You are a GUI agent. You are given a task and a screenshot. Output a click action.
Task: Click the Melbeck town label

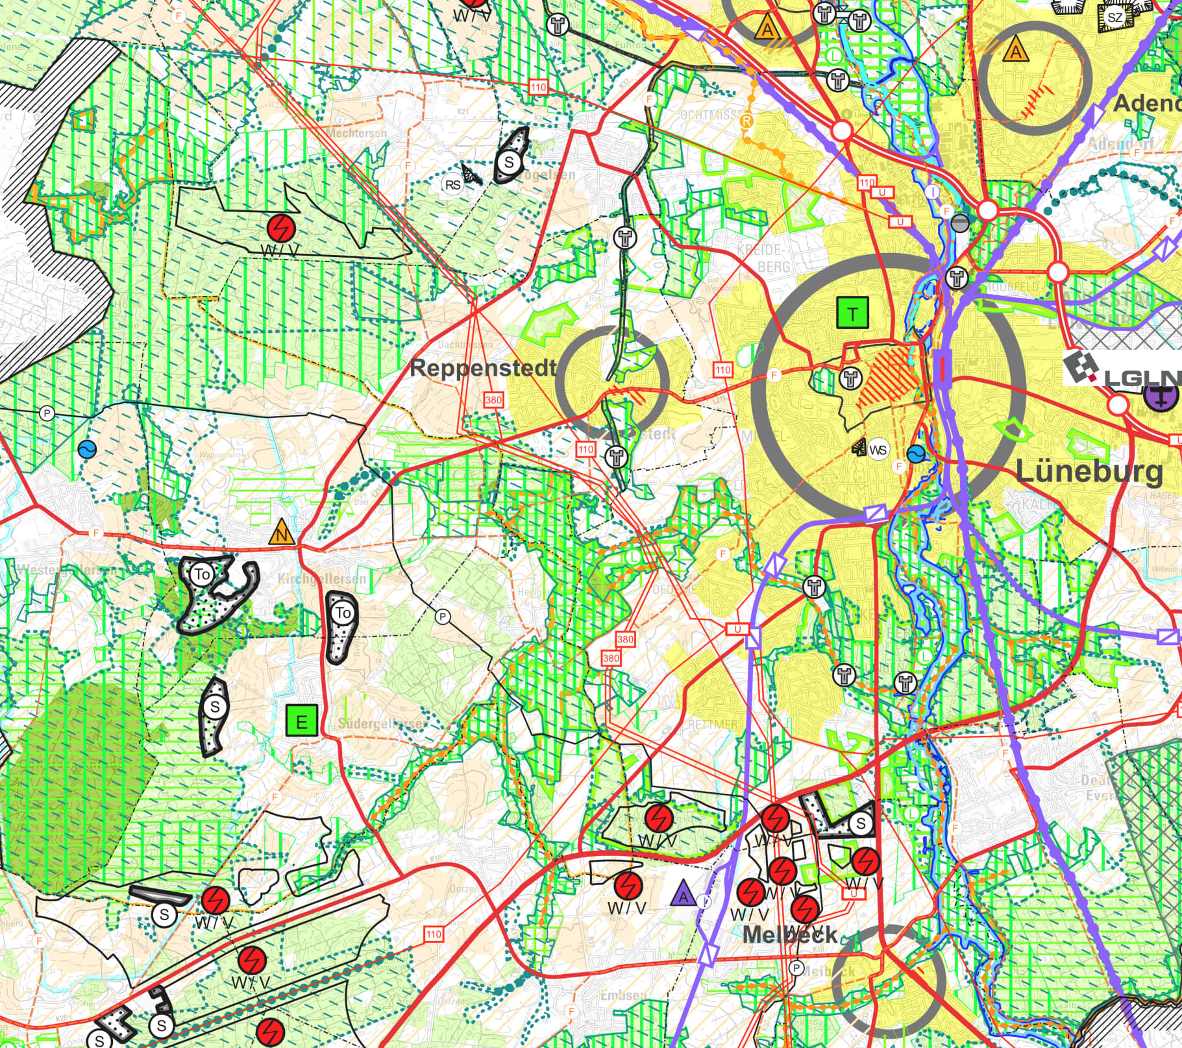click(789, 934)
